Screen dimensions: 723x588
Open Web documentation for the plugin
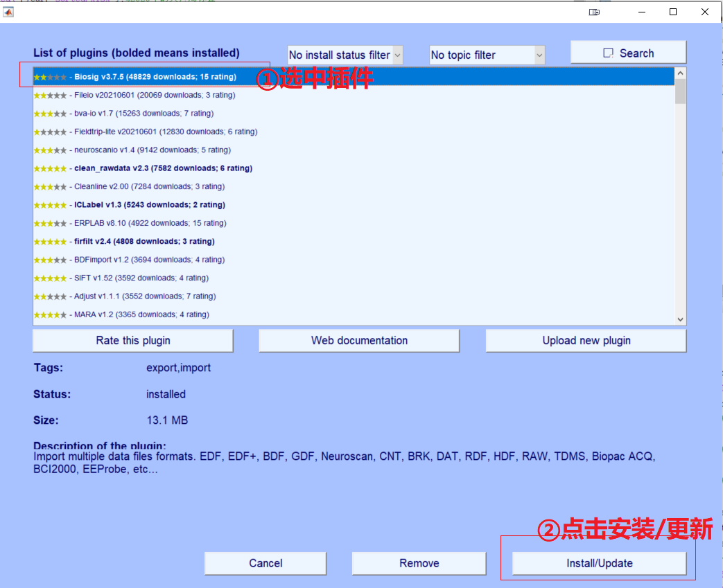(358, 340)
